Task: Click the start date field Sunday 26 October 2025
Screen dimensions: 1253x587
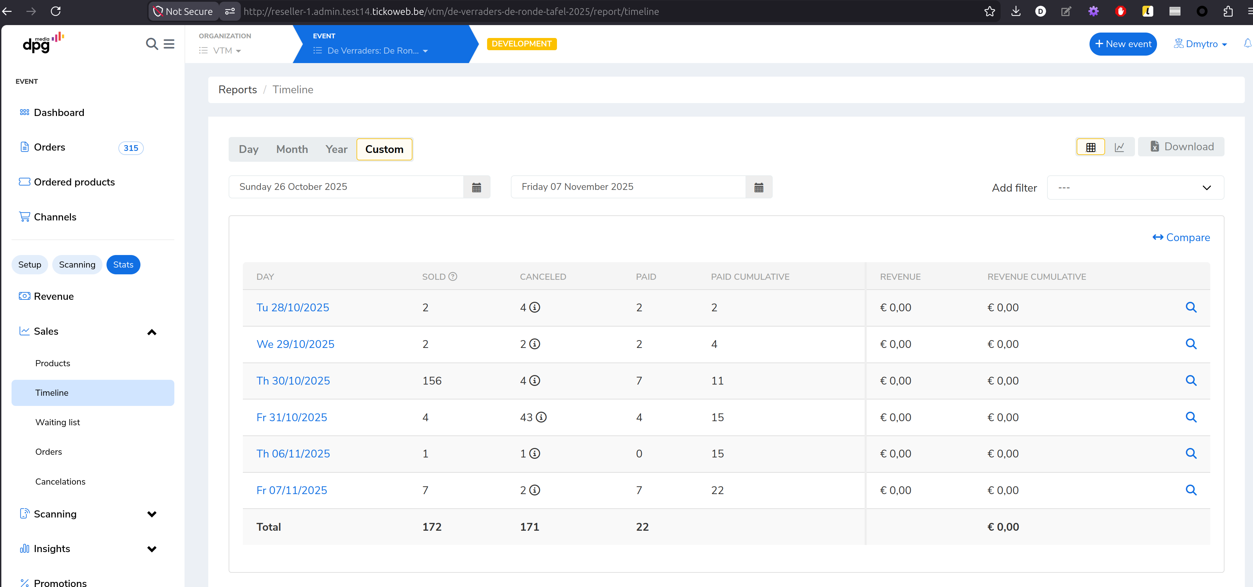Action: [x=346, y=187]
